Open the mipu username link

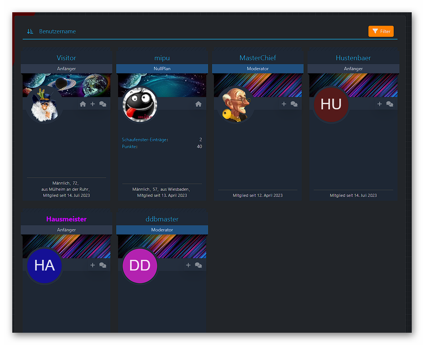click(162, 58)
